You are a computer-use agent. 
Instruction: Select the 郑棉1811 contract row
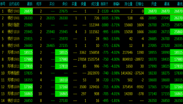[x=91, y=66]
